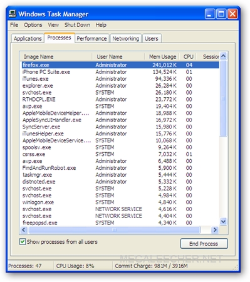Sort by Image Name column header
The image size is (250, 282).
[56, 56]
